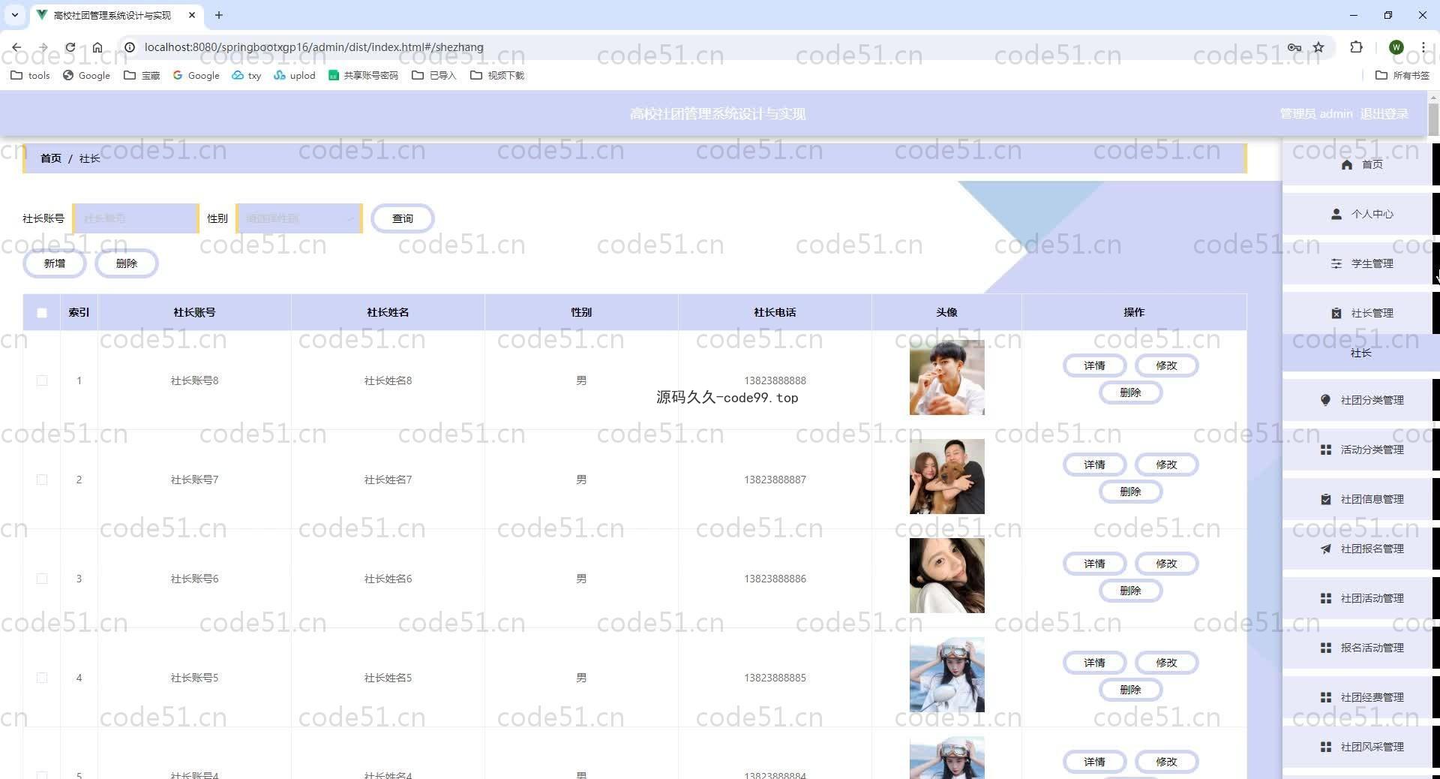Click 删除 for 社长账号6

pyautogui.click(x=1130, y=591)
